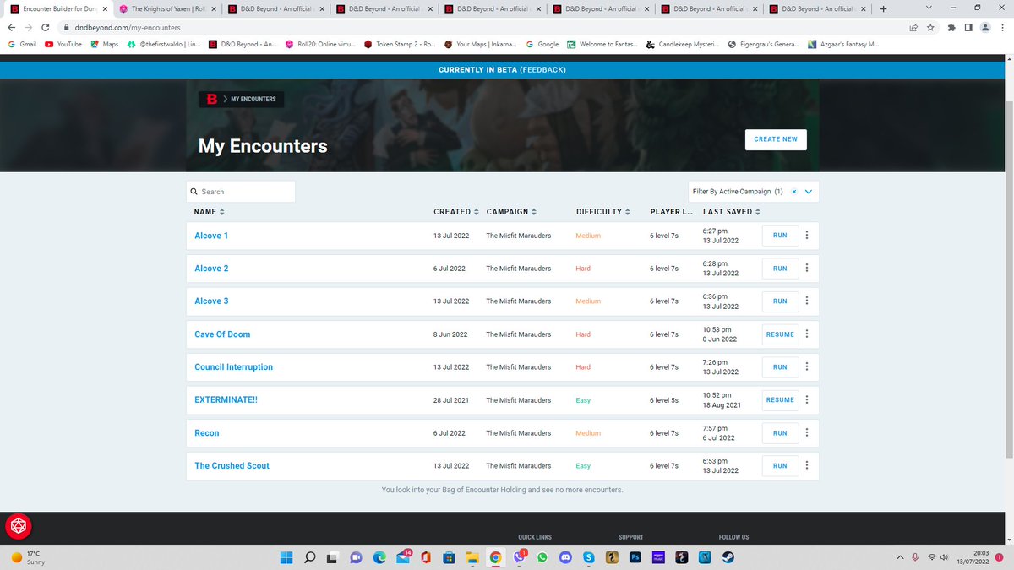Reload the page with browser refresh icon
The height and width of the screenshot is (570, 1014).
(x=45, y=27)
